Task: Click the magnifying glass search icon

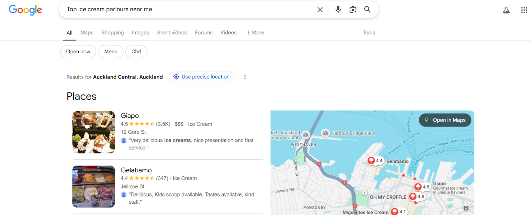Action: pyautogui.click(x=367, y=9)
